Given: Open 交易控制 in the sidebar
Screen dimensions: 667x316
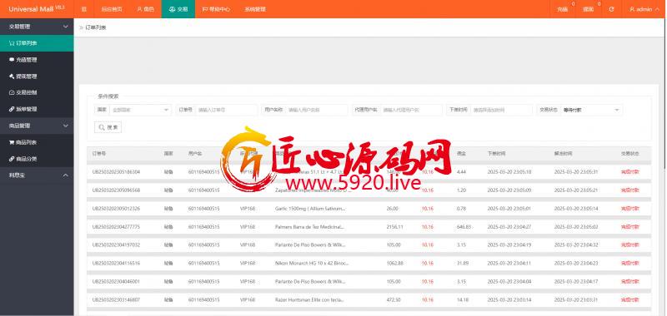Looking at the screenshot, I should pos(37,92).
